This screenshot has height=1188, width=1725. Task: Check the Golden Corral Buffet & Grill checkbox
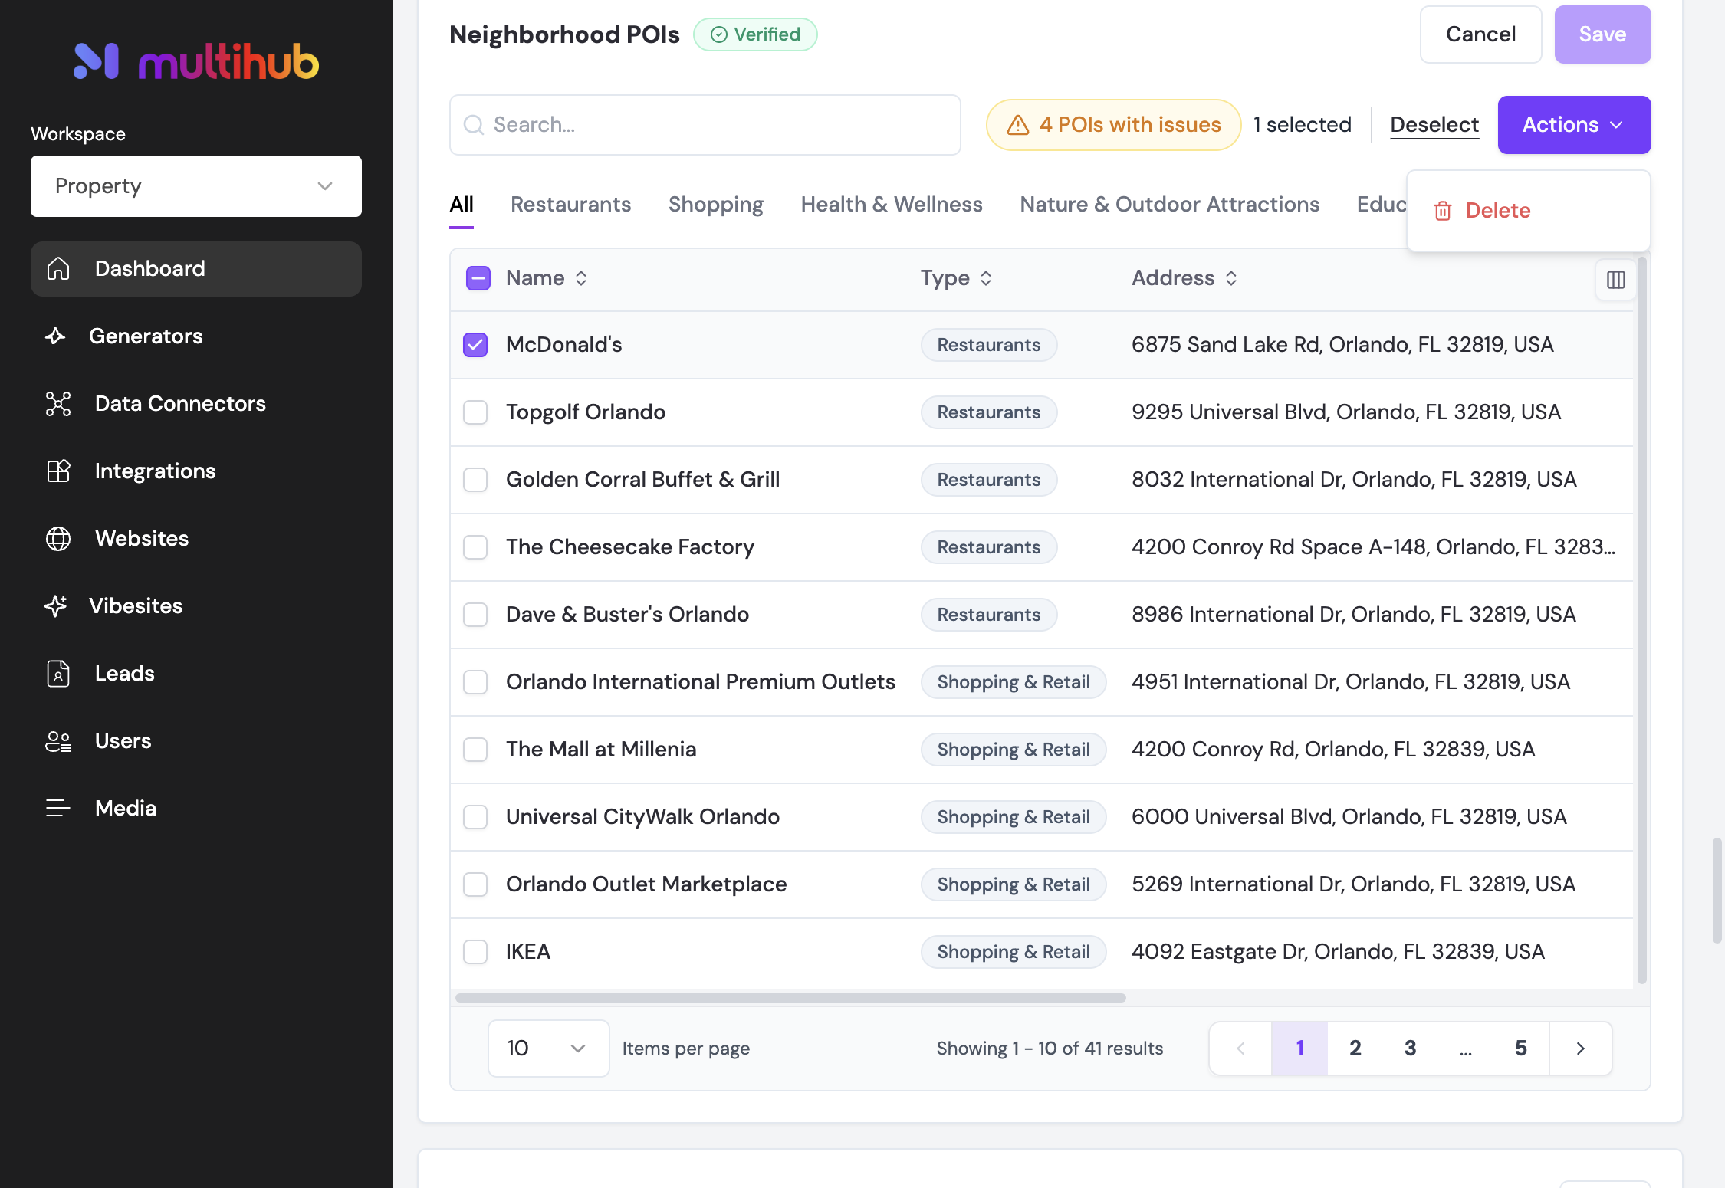coord(475,480)
